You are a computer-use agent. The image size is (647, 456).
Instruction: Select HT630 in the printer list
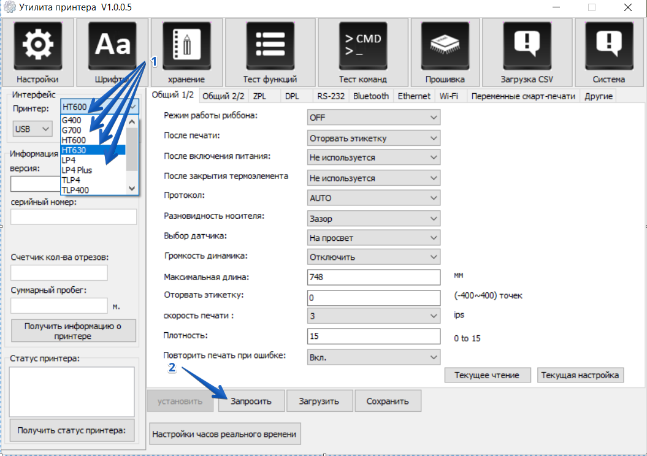(x=92, y=150)
